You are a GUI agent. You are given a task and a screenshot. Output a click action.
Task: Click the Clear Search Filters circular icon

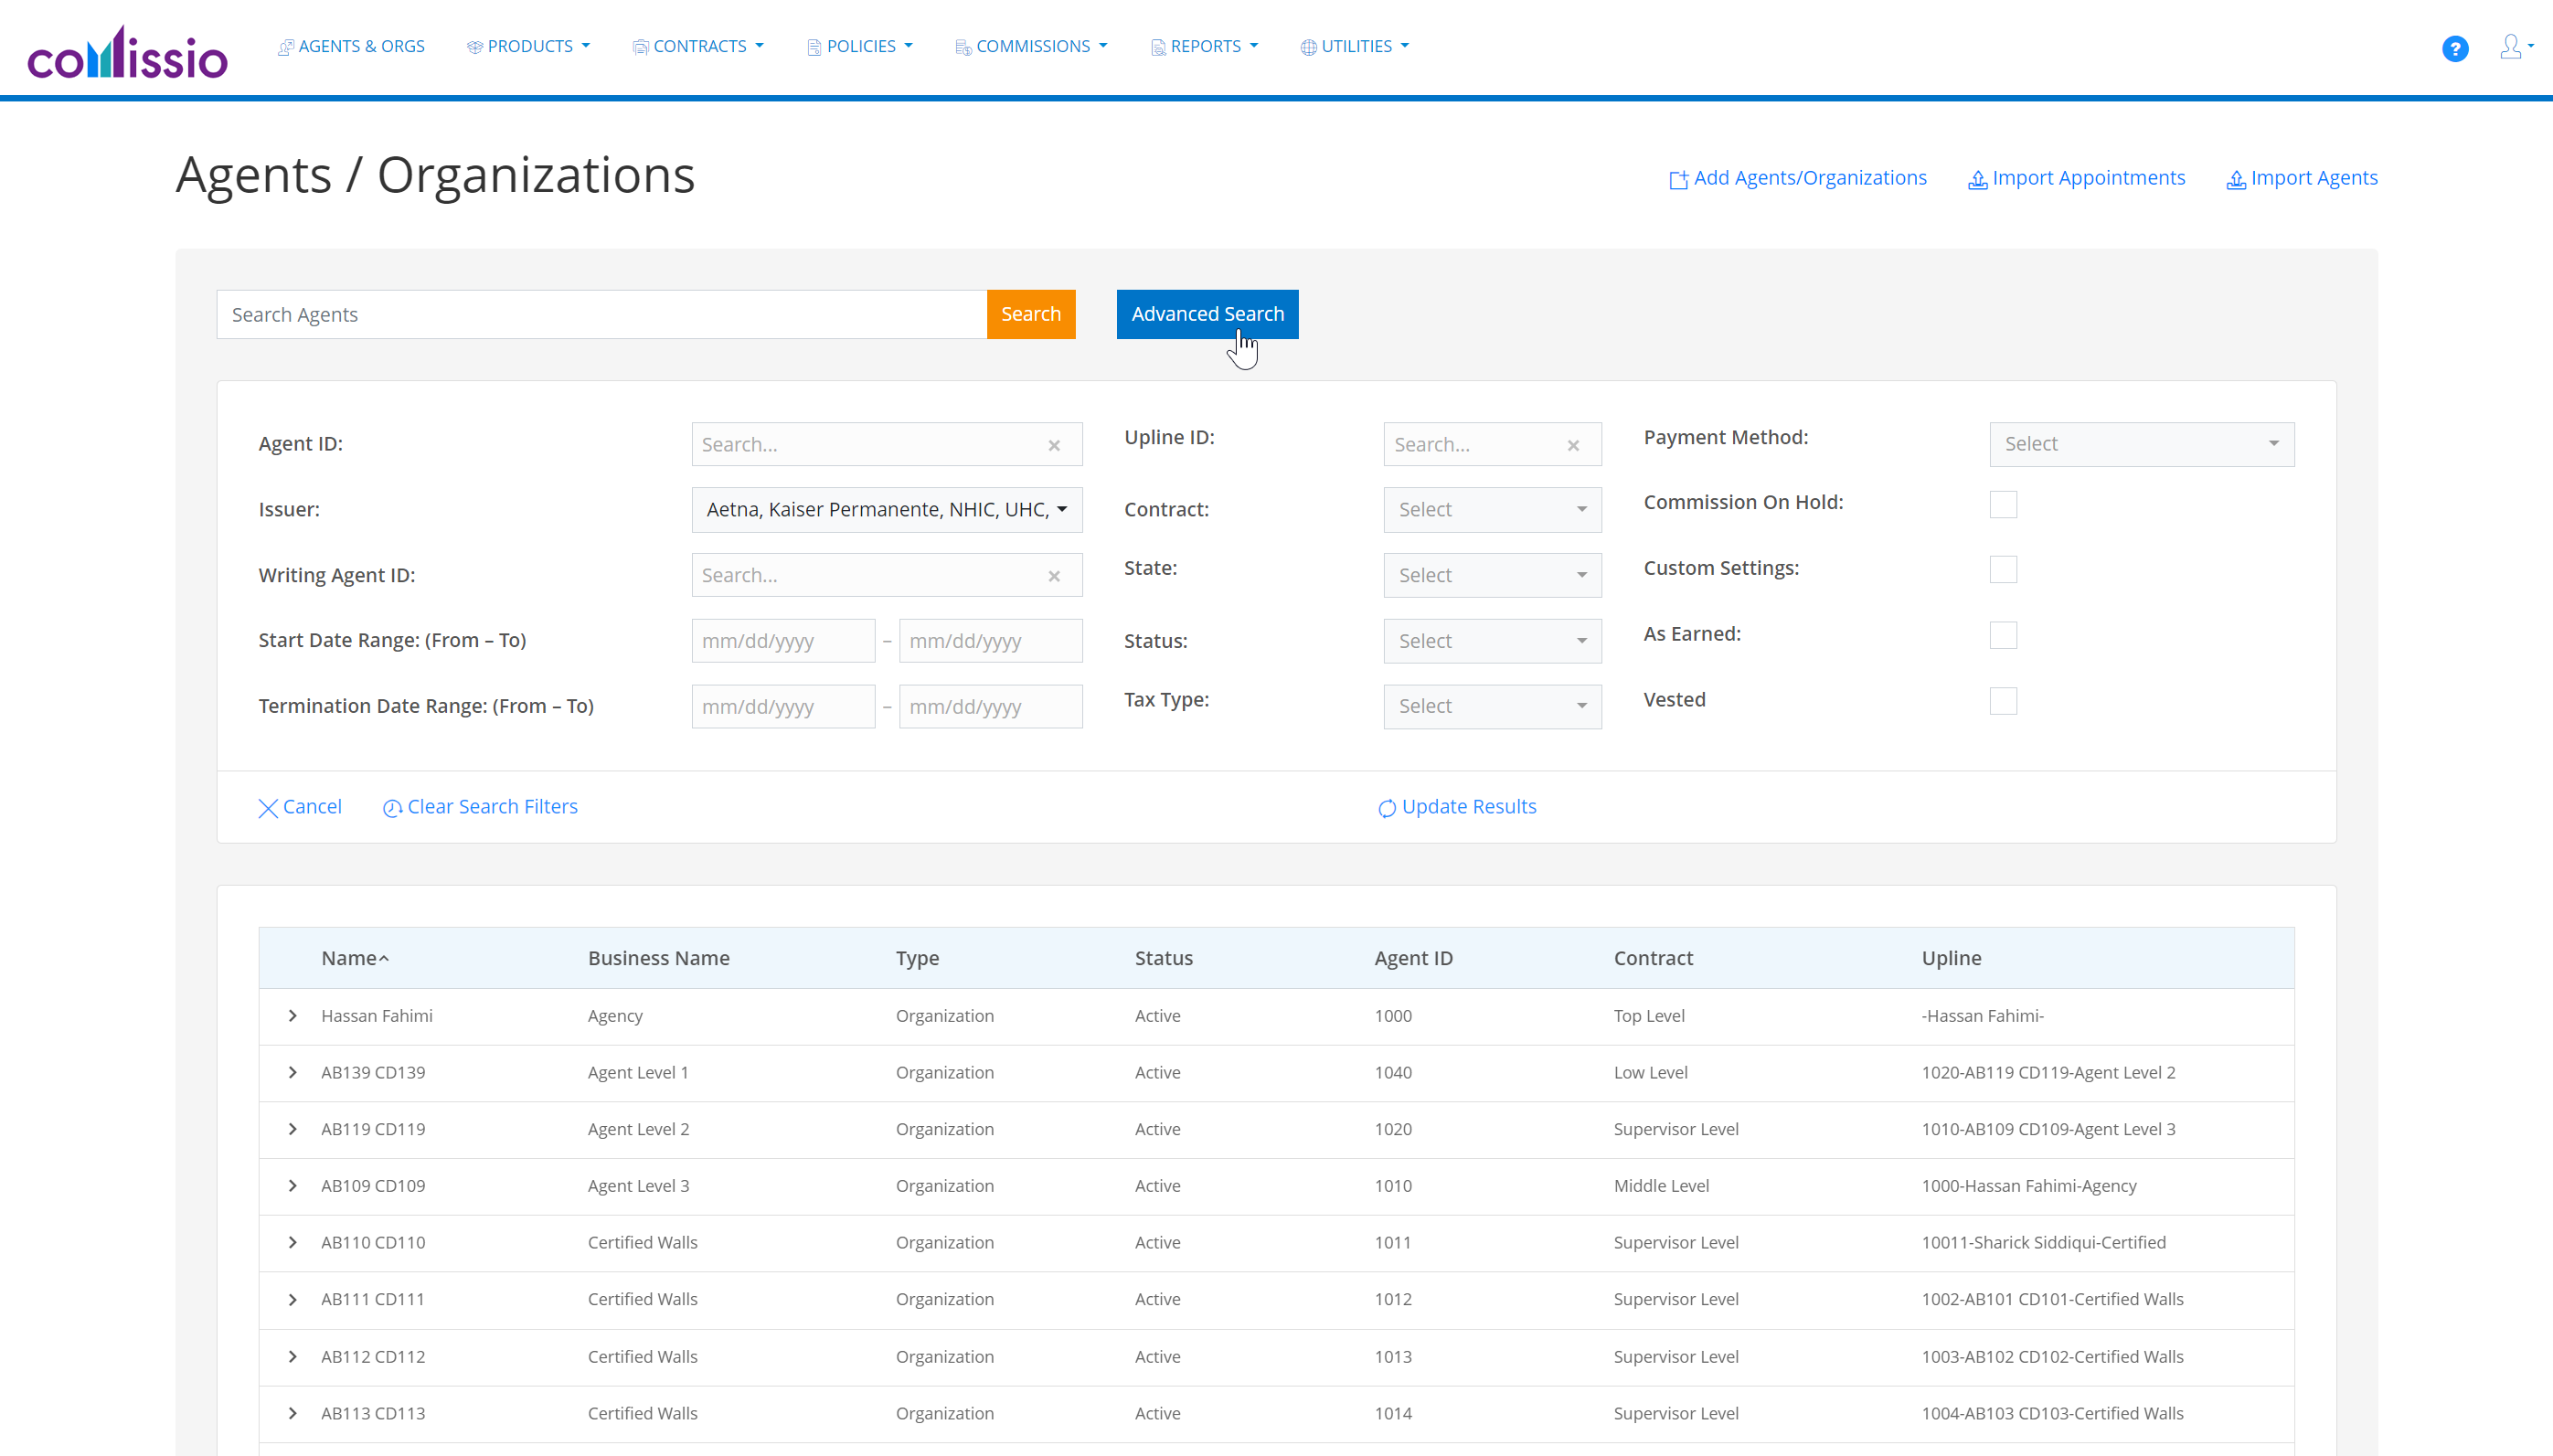[392, 808]
